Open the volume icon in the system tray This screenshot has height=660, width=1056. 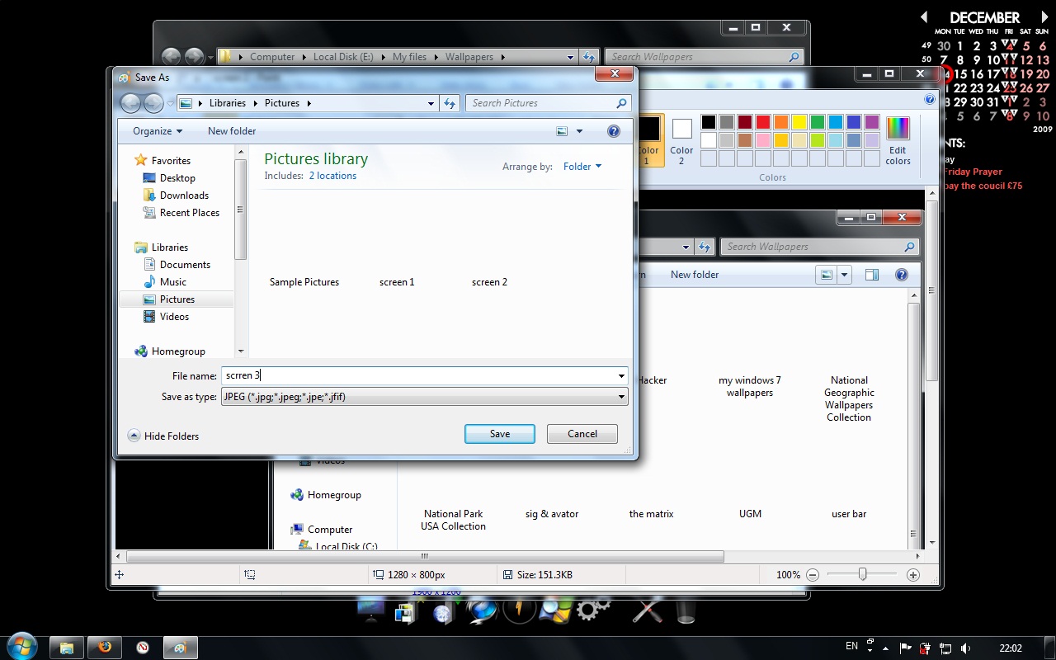click(966, 647)
